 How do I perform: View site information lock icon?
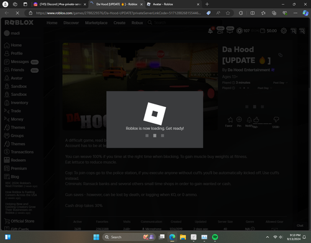(30, 13)
